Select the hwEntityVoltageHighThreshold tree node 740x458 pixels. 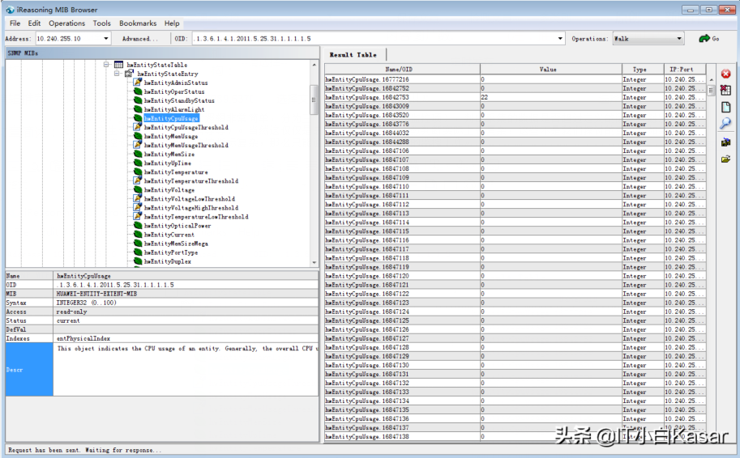(190, 208)
